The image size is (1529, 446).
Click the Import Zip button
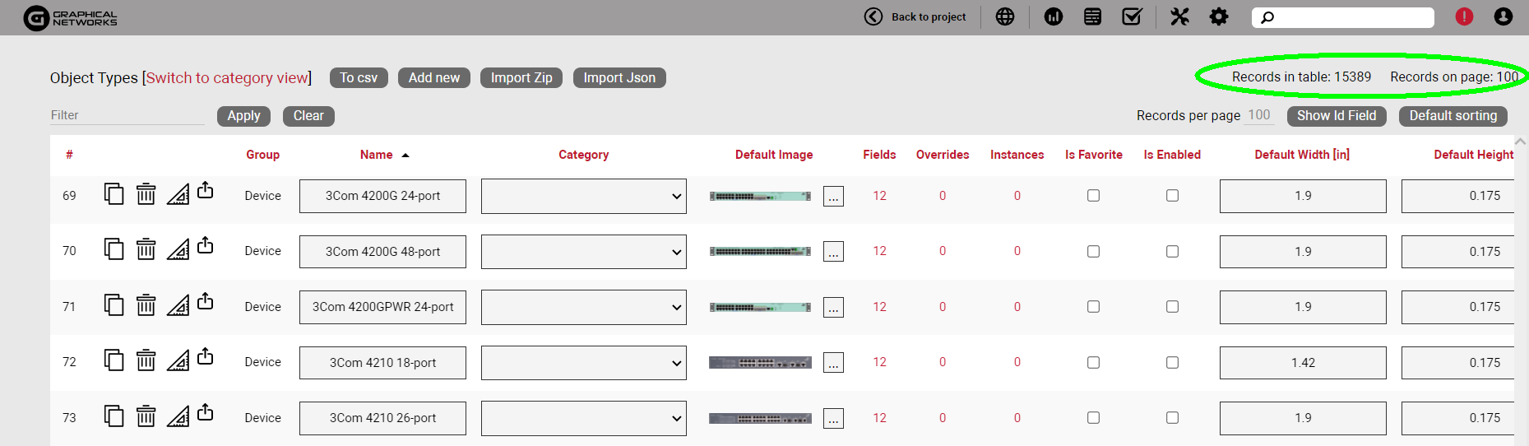point(521,77)
